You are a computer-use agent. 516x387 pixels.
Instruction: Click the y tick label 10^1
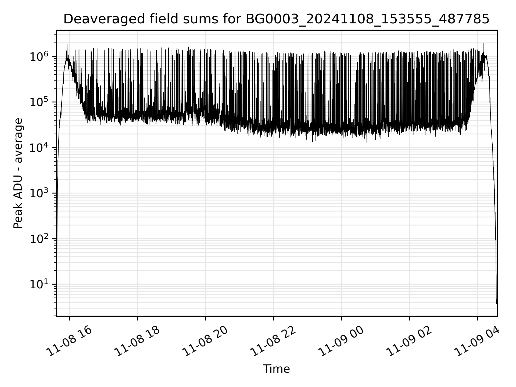coord(39,284)
